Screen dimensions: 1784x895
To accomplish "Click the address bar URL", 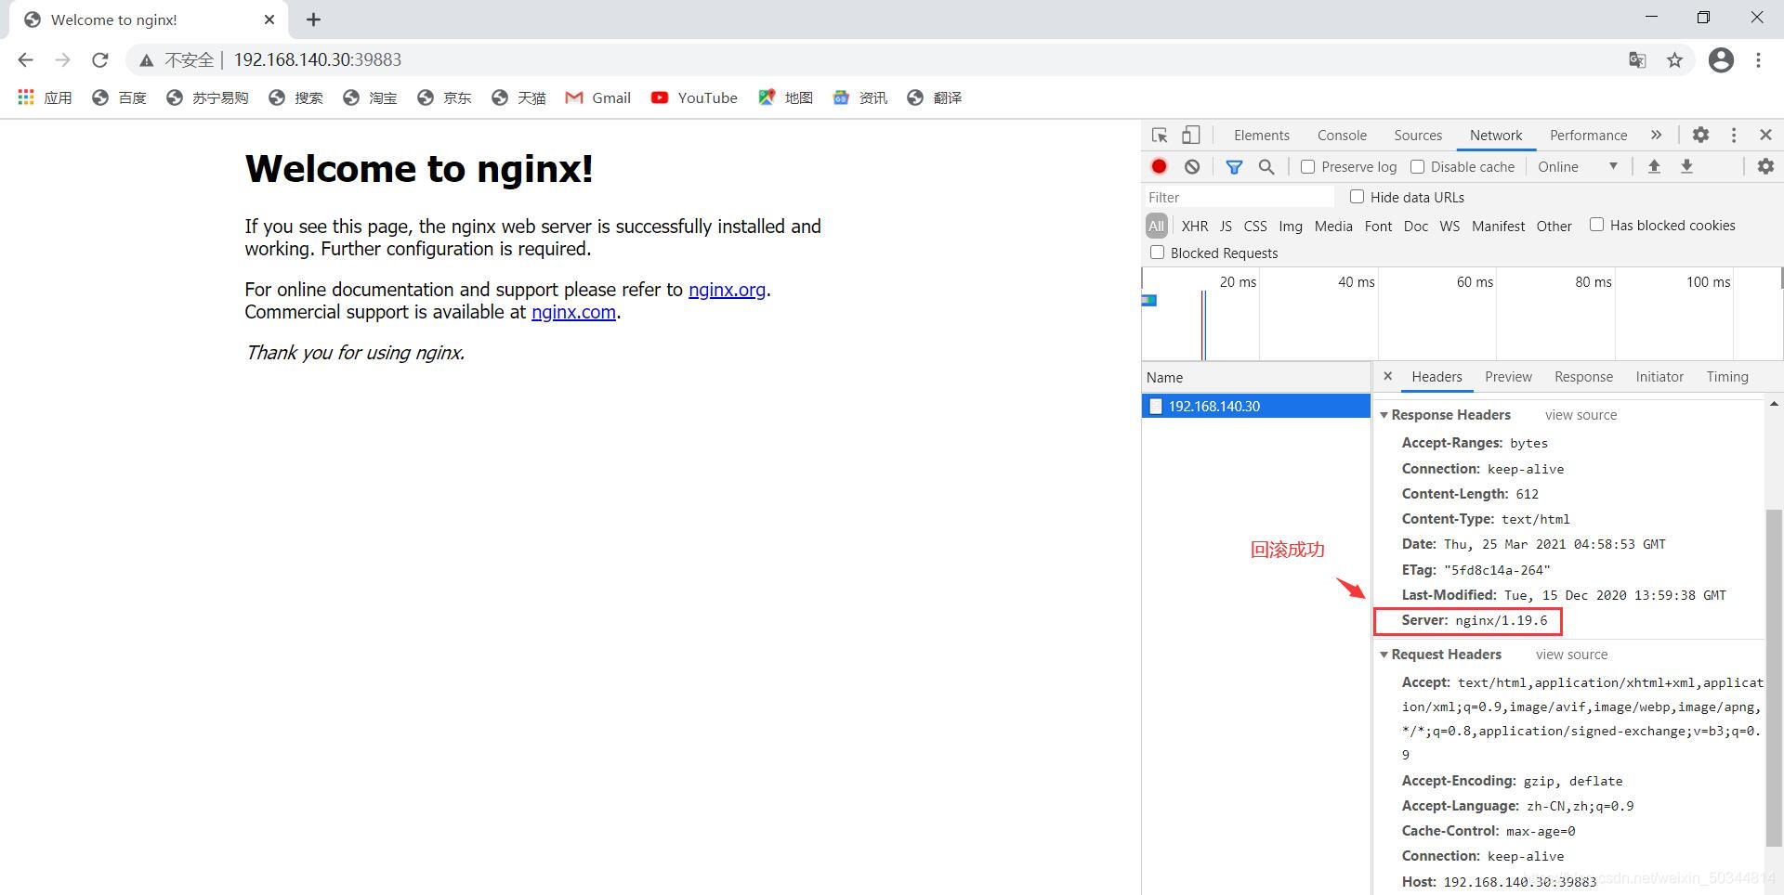I will [x=317, y=60].
